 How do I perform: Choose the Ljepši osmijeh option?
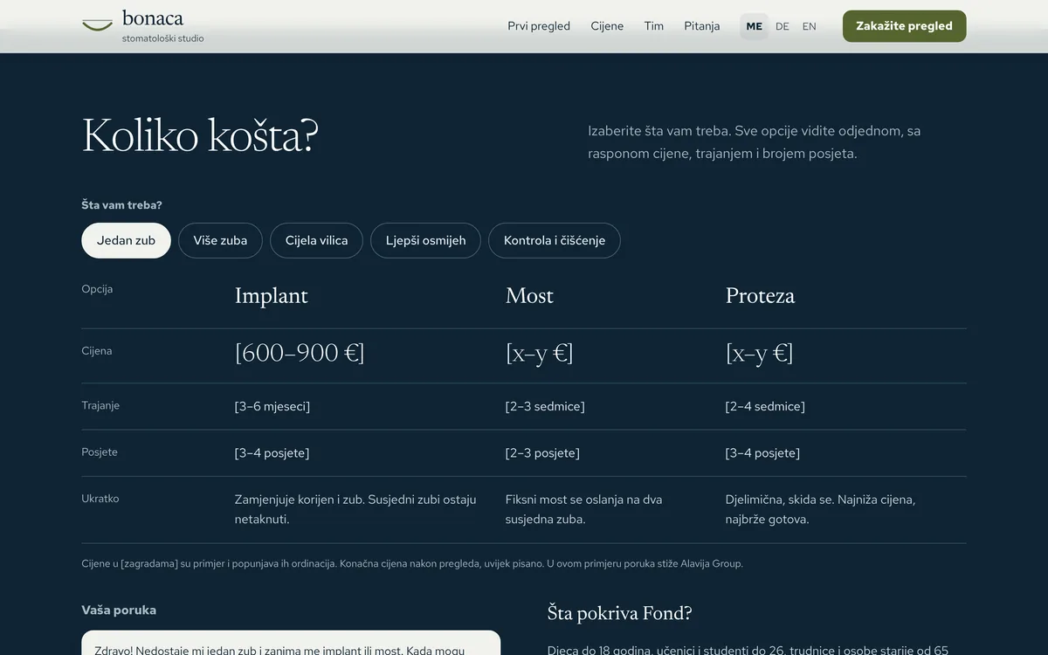pos(425,240)
